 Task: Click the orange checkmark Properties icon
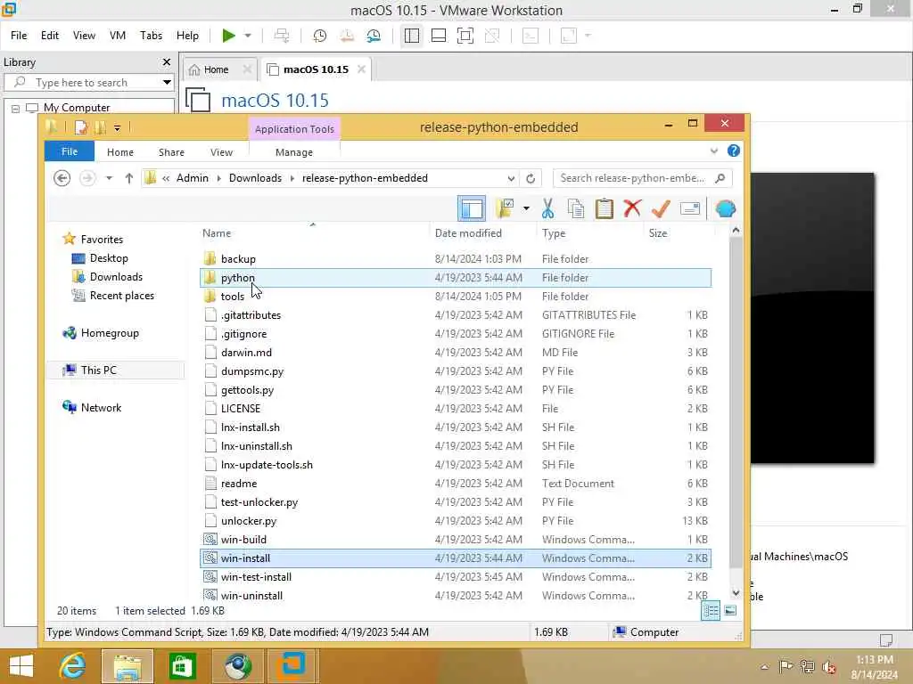tap(661, 208)
